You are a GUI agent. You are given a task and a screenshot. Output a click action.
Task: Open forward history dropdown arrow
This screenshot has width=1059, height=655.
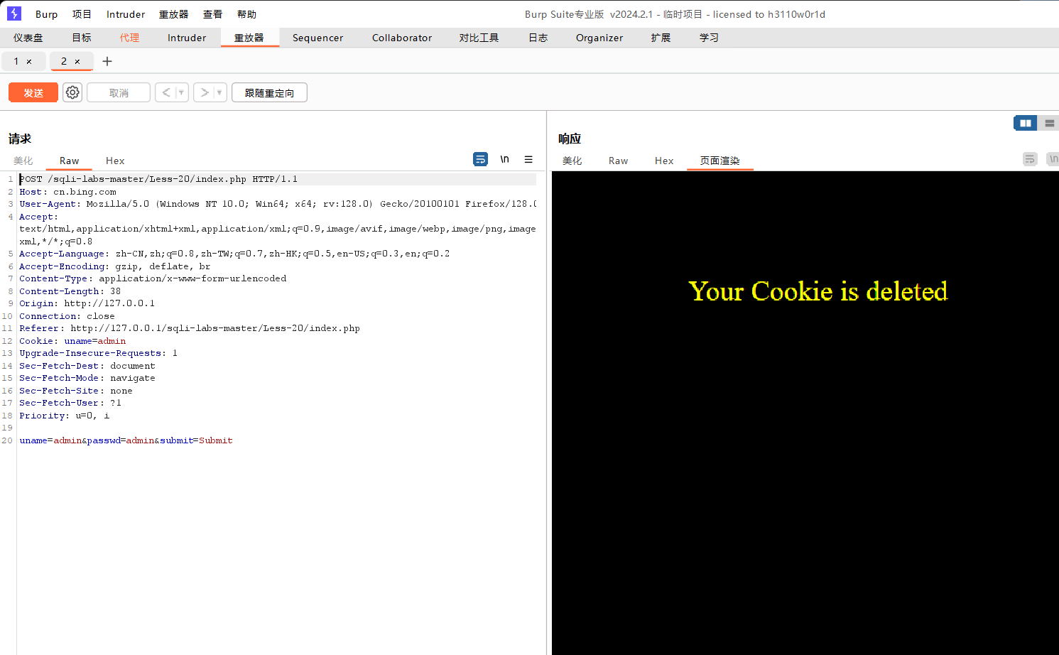pyautogui.click(x=219, y=92)
